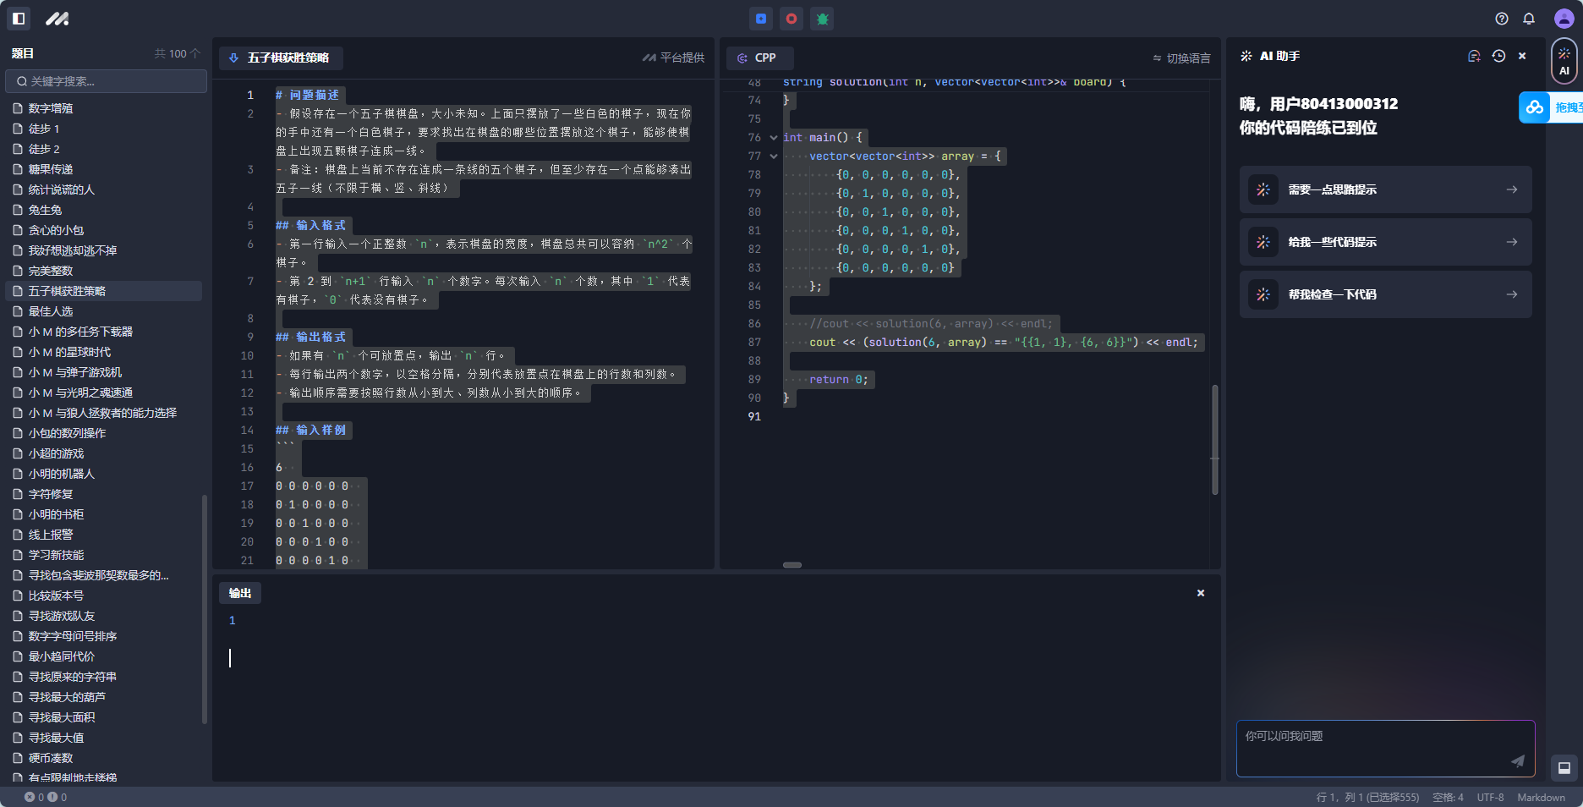Click UTF-8 encoding status
The height and width of the screenshot is (807, 1583).
coord(1490,797)
